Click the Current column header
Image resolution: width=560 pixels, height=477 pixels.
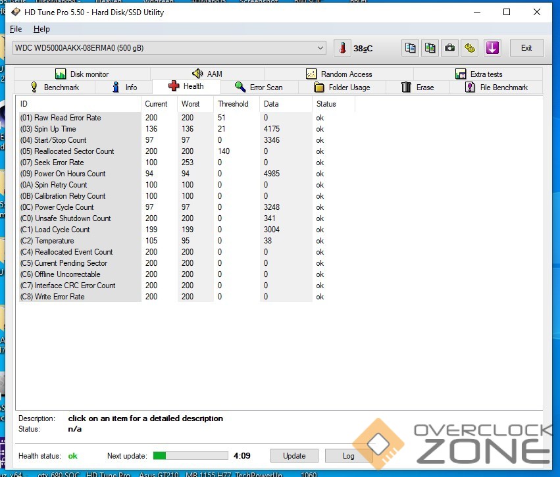[x=159, y=104]
